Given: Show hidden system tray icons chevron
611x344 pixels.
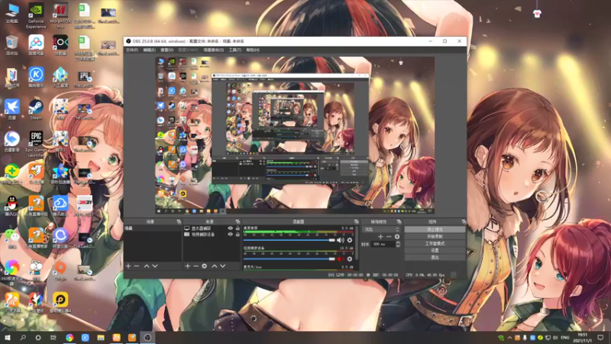Looking at the screenshot, I should [x=509, y=338].
